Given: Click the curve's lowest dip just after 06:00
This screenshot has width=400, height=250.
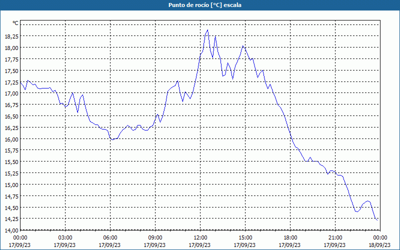Looking at the screenshot, I should click(112, 139).
